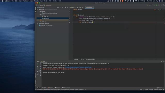Toggle scroll to end in Run console
165x93 pixels.
[40, 71]
